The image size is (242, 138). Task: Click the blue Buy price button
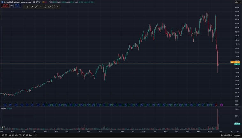pos(17,6)
